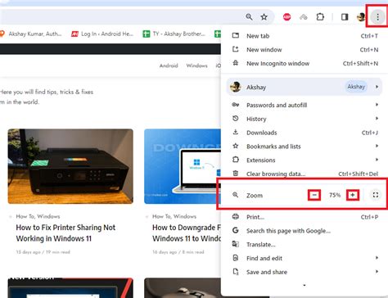Screen dimensions: 388x298
Task: Click the Windows navigation link
Action: click(196, 65)
